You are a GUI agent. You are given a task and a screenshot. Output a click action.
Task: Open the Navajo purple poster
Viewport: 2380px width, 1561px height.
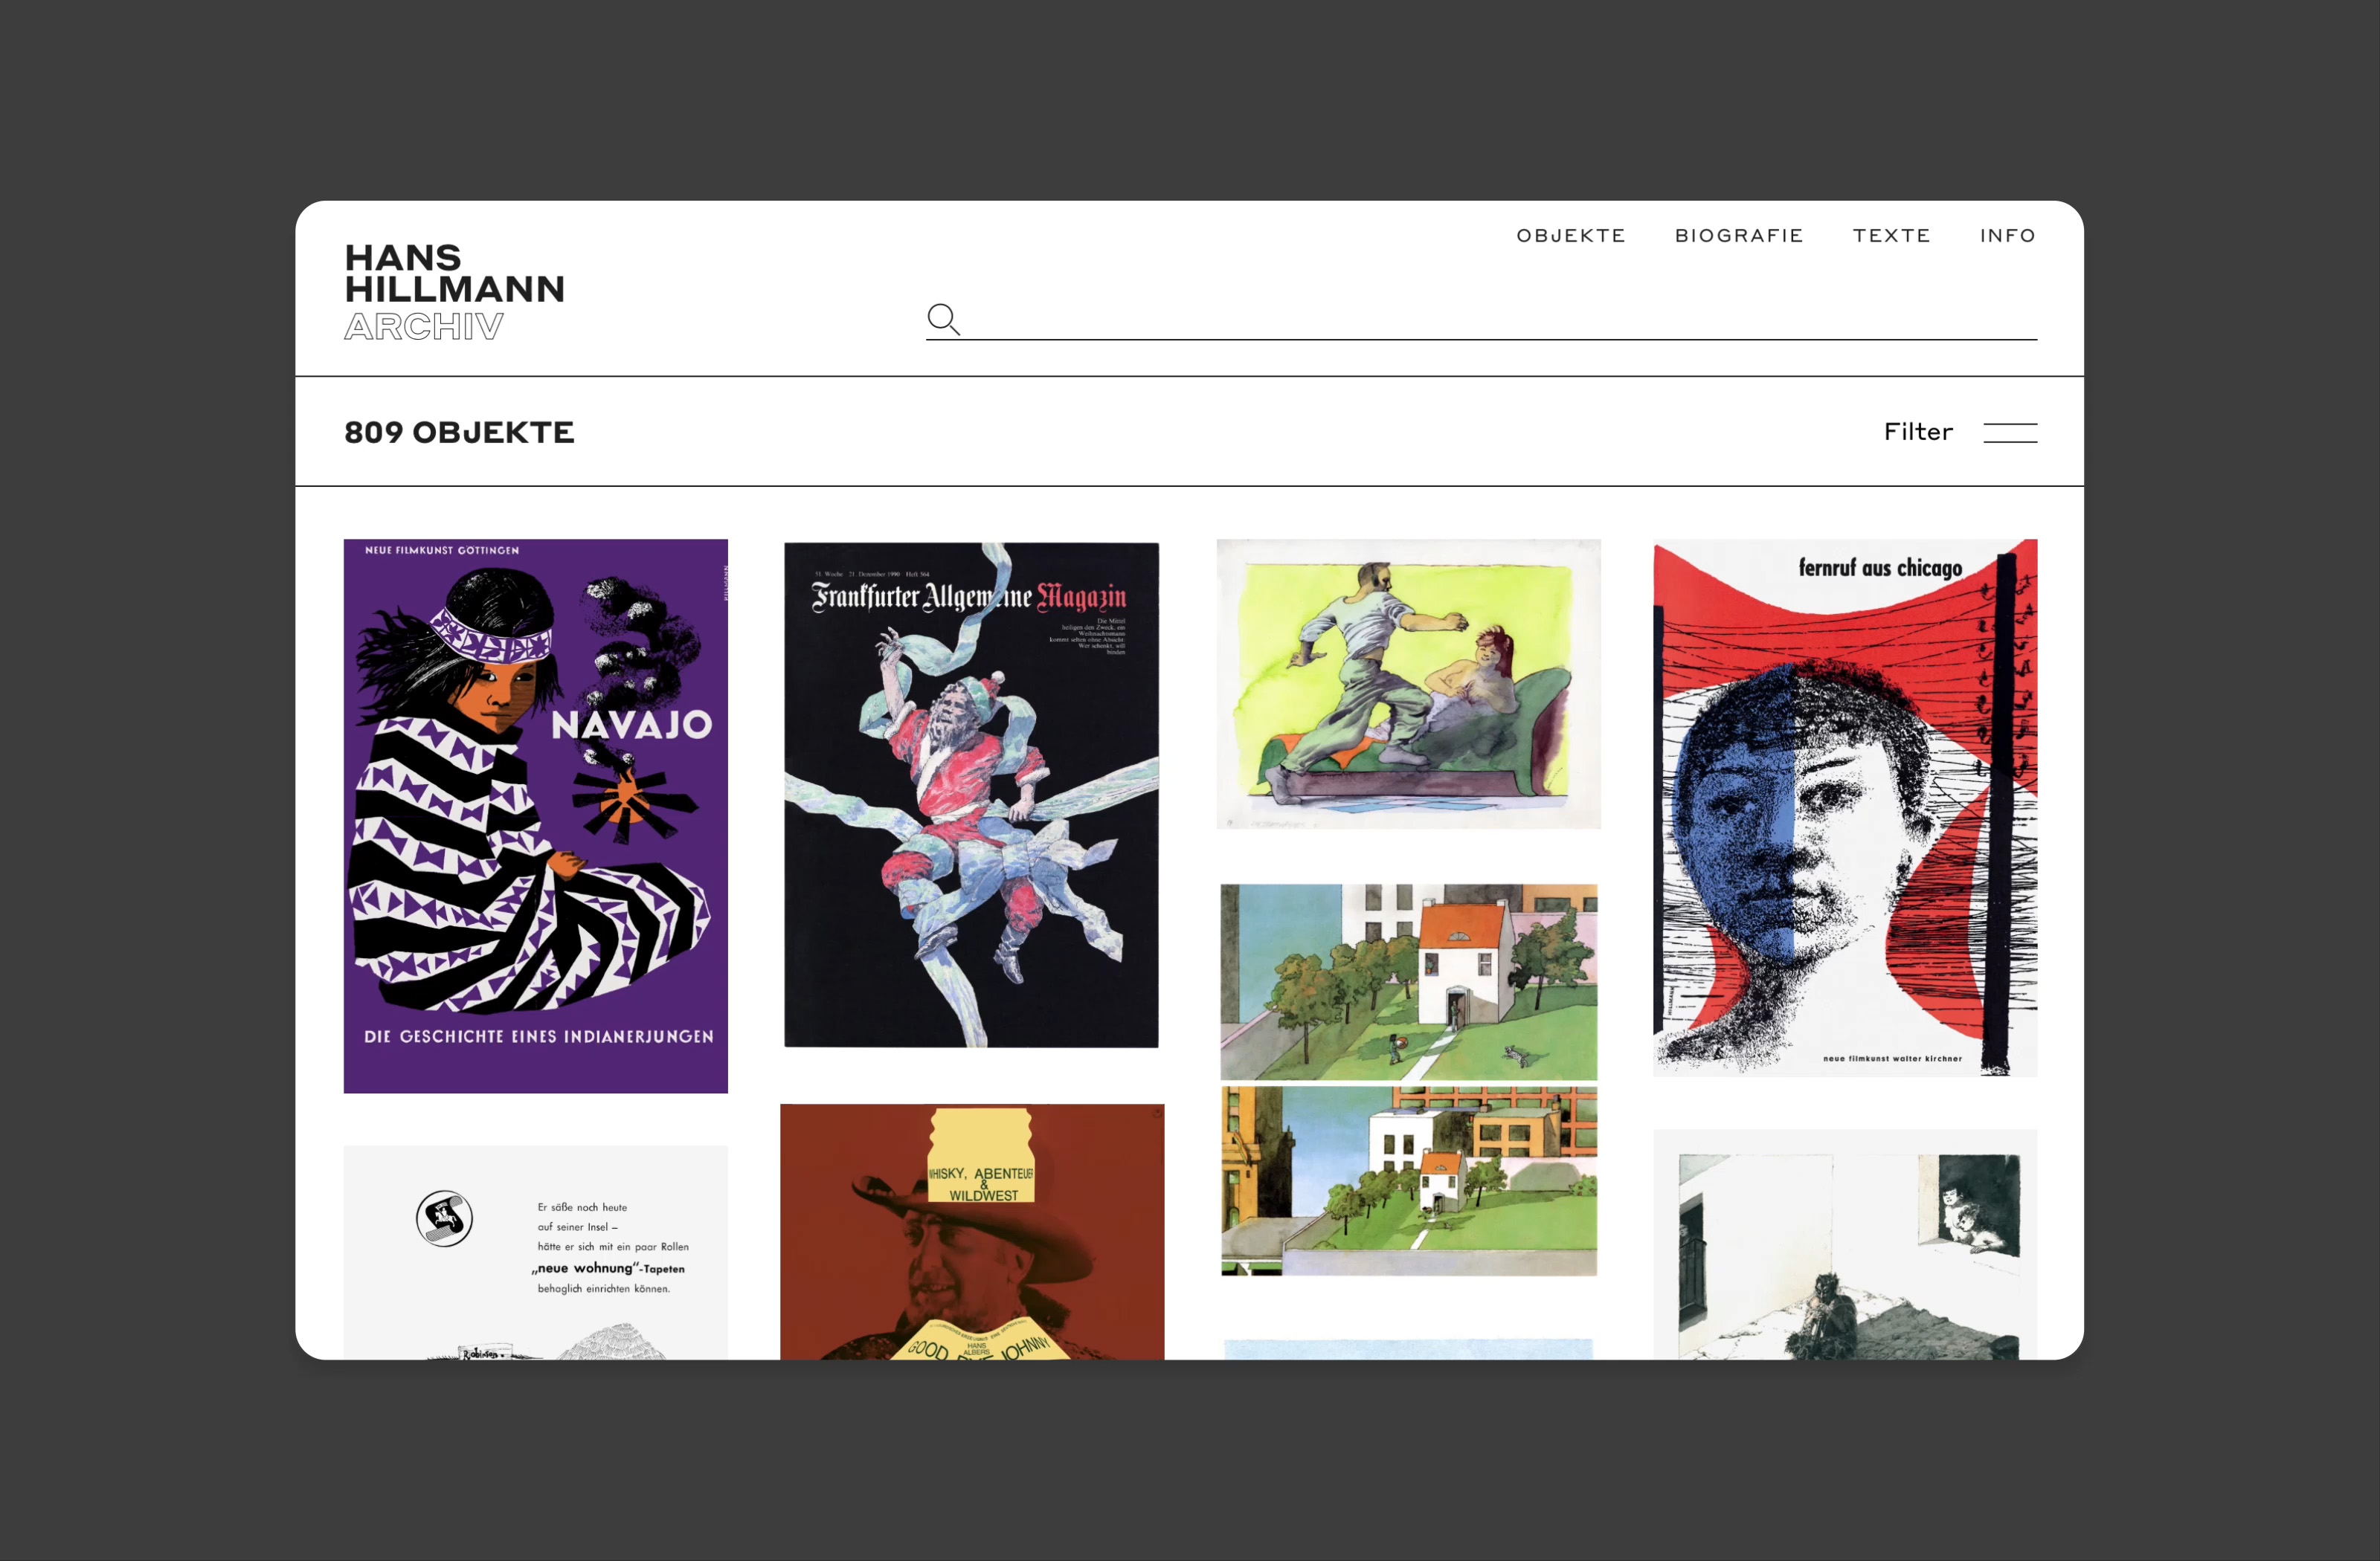tap(536, 816)
